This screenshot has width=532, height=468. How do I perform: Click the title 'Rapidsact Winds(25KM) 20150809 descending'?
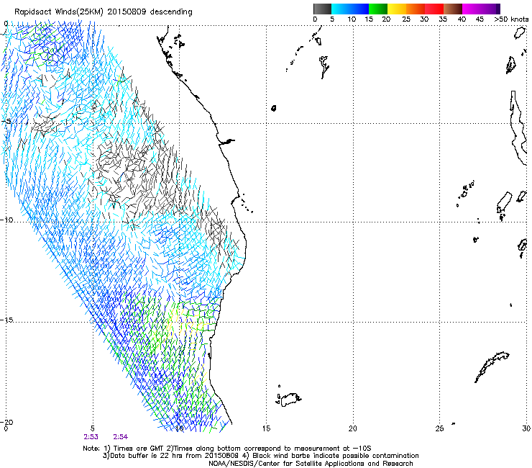(103, 12)
